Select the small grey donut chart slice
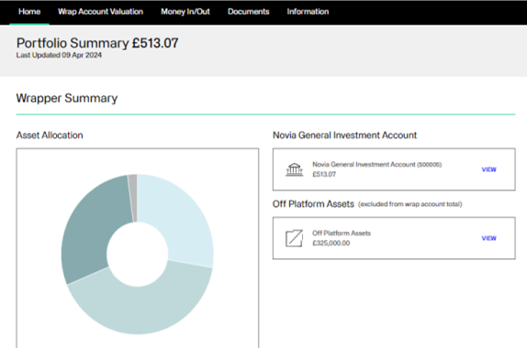Screen dimensions: 527x348 [133, 198]
